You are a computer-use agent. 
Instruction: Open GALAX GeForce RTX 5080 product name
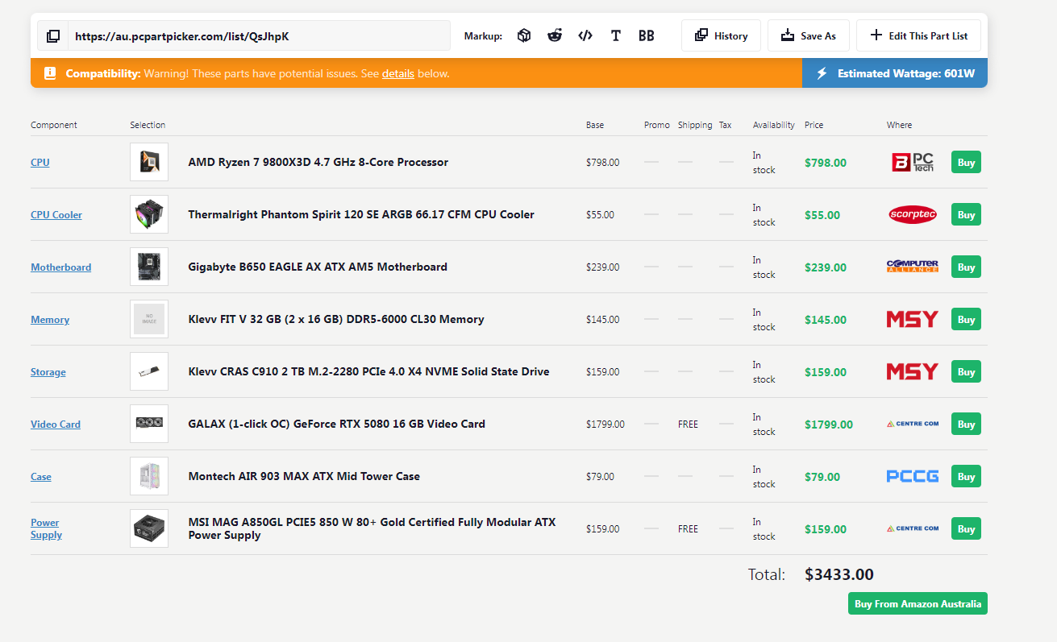(x=337, y=424)
